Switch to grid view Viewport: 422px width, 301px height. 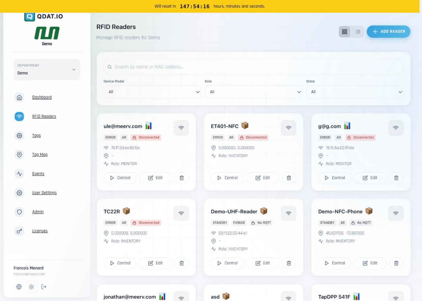tap(345, 31)
